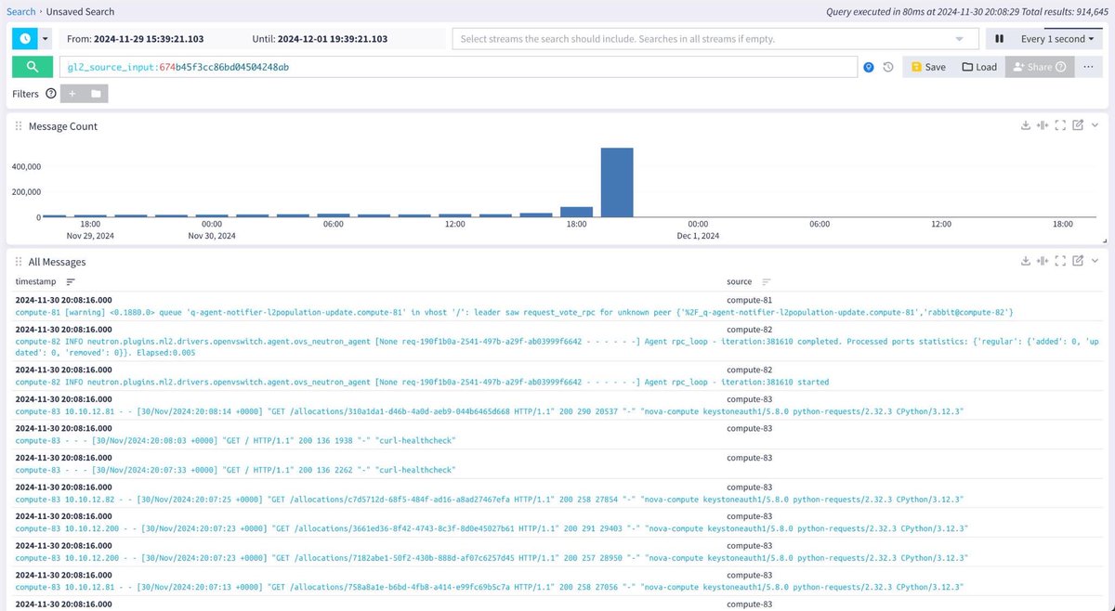Screen dimensions: 1115x611
Task: Add a search filter with the plus icon
Action: (72, 93)
